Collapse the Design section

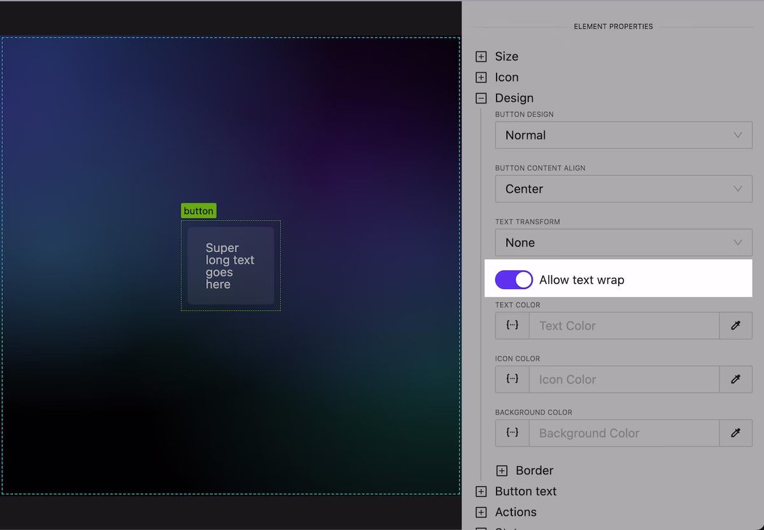coord(481,97)
